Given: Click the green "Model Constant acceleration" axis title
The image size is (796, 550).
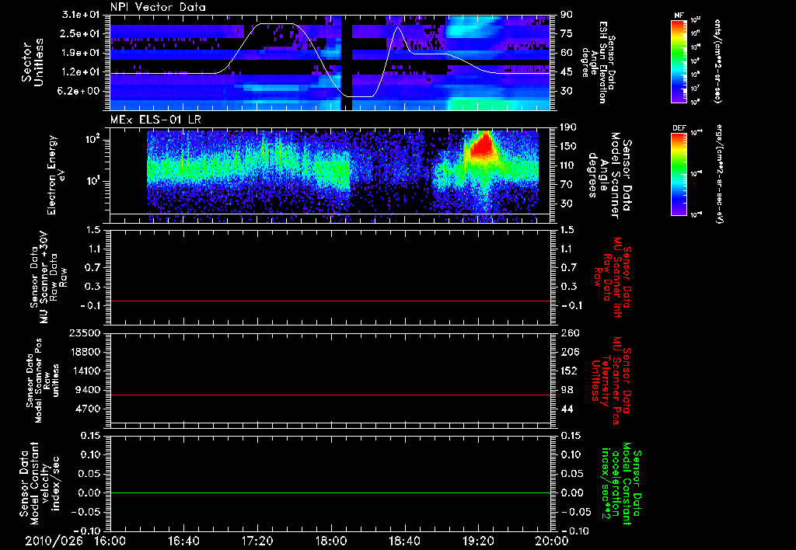Looking at the screenshot, I should click(x=621, y=483).
